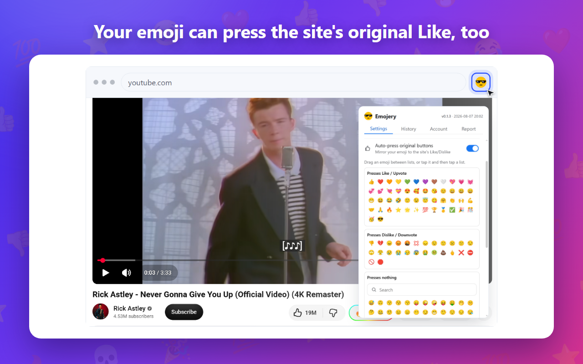The width and height of the screenshot is (583, 364).
Task: Choose the red anger symbol emoji
Action: [416, 243]
